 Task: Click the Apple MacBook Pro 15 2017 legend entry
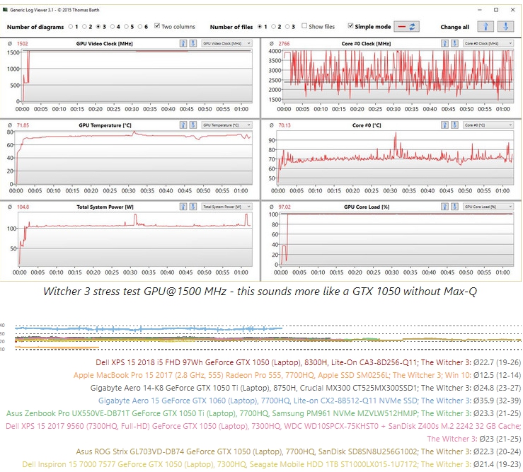(x=297, y=375)
